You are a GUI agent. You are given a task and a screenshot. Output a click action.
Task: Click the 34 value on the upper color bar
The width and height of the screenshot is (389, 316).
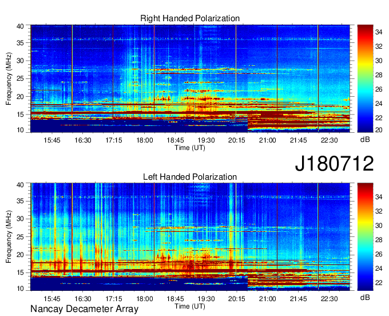[x=379, y=32]
